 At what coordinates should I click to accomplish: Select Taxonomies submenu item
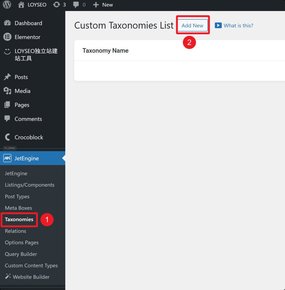(x=19, y=219)
